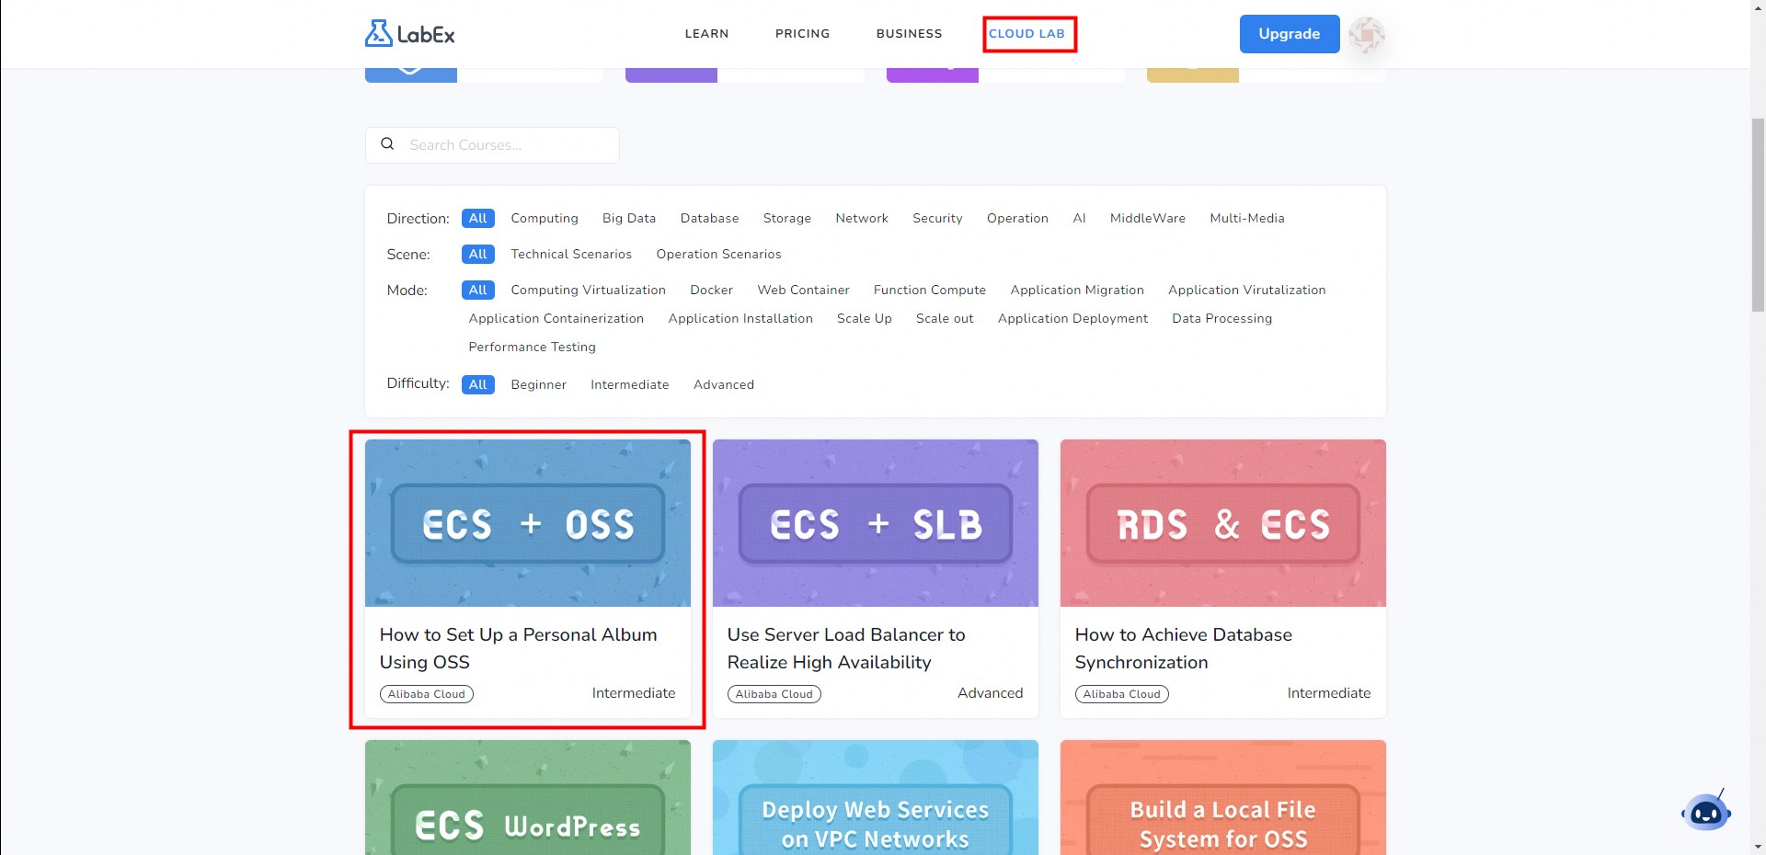1766x855 pixels.
Task: Click the search magnifier icon
Action: pos(387,144)
